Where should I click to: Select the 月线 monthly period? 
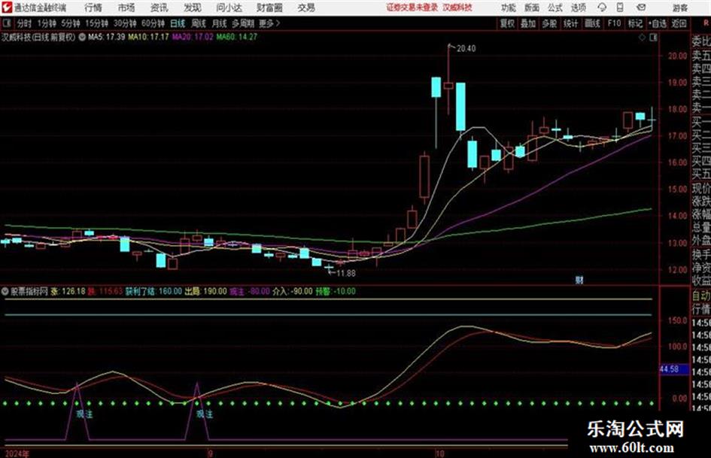(220, 23)
